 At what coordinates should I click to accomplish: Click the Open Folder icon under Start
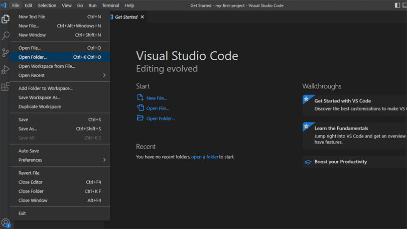point(140,118)
